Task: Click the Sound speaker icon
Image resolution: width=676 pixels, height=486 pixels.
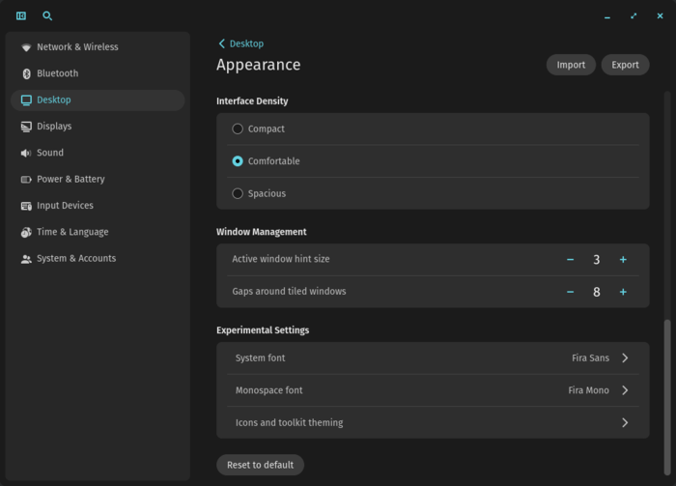Action: [x=26, y=153]
